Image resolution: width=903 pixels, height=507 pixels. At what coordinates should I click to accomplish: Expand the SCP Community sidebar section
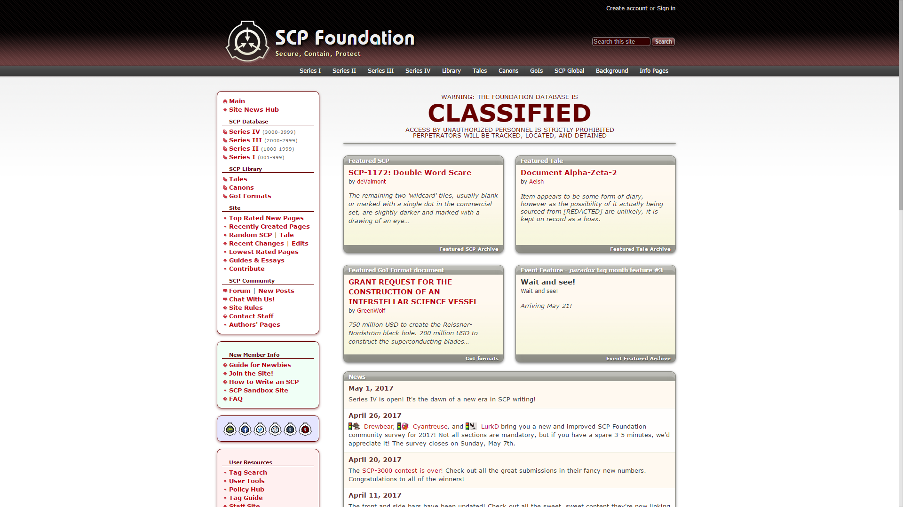(x=251, y=280)
